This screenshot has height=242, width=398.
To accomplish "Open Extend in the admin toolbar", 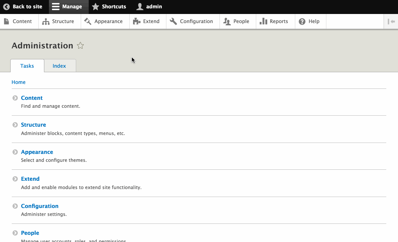I will point(151,22).
